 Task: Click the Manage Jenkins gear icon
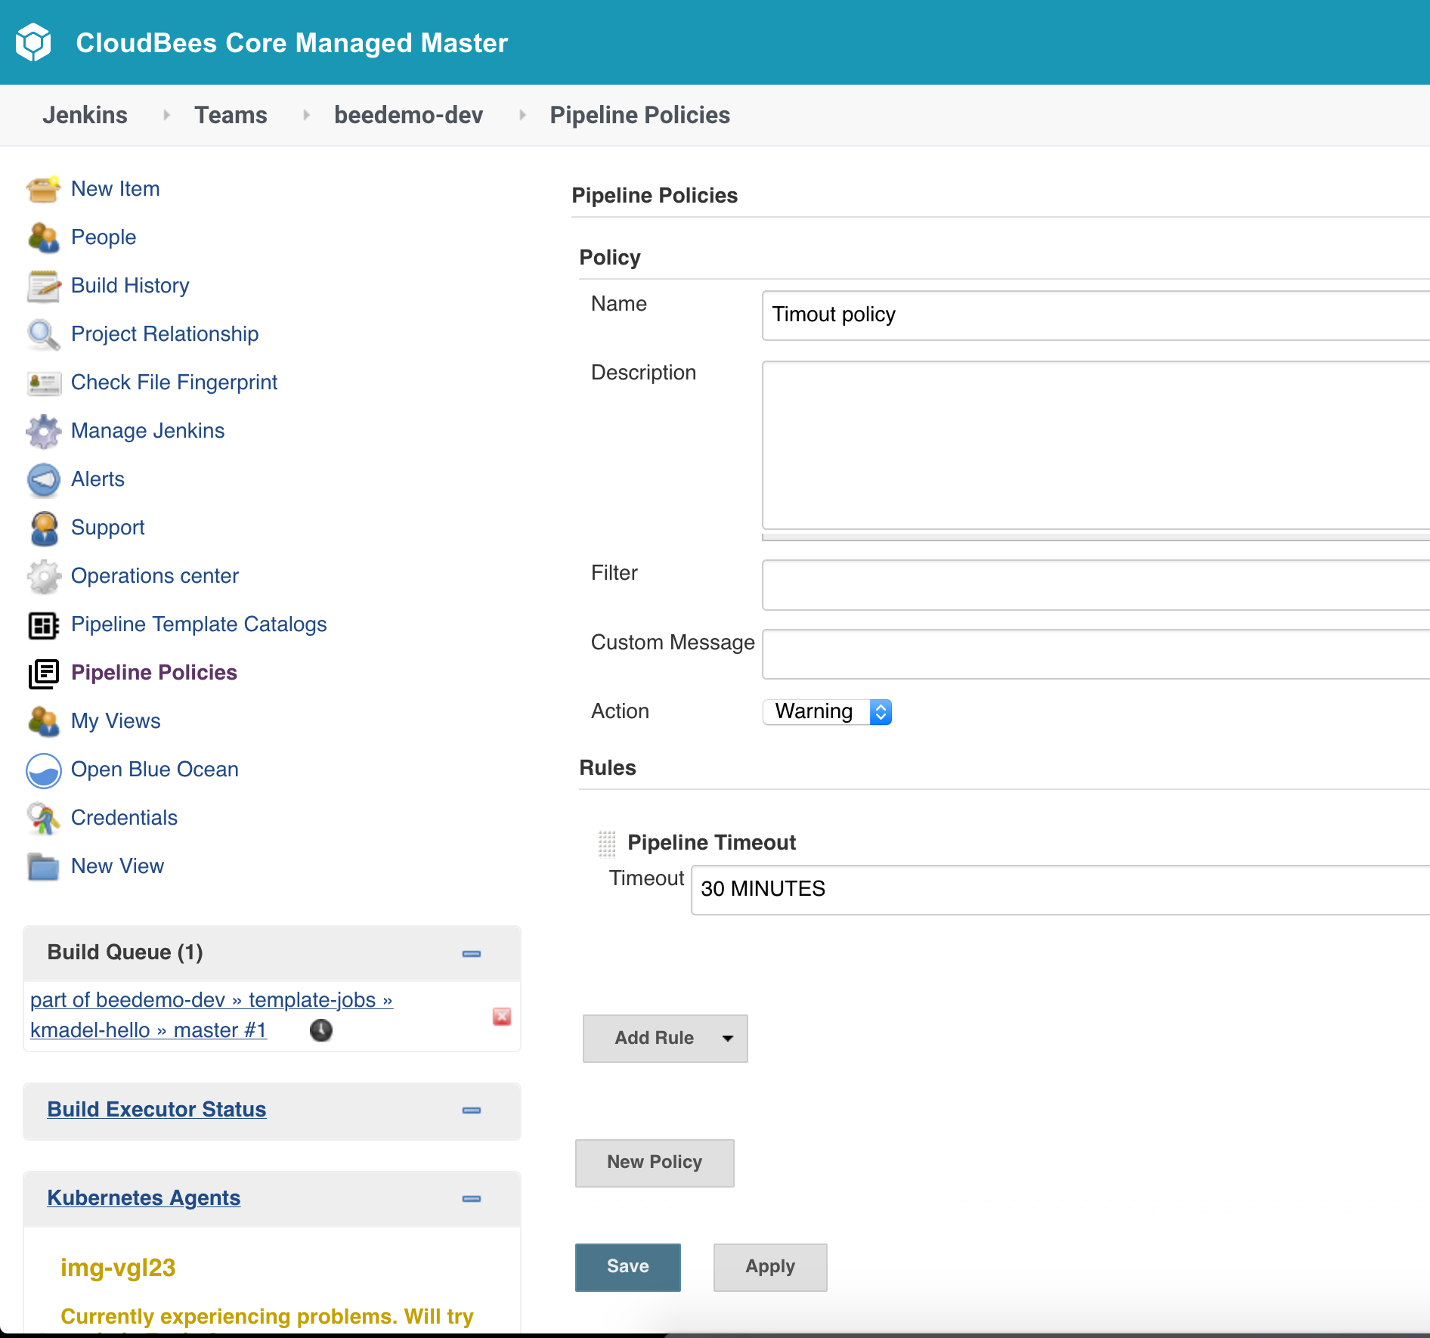(43, 431)
